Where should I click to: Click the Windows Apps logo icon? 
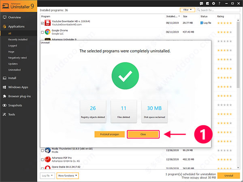coord(4,87)
